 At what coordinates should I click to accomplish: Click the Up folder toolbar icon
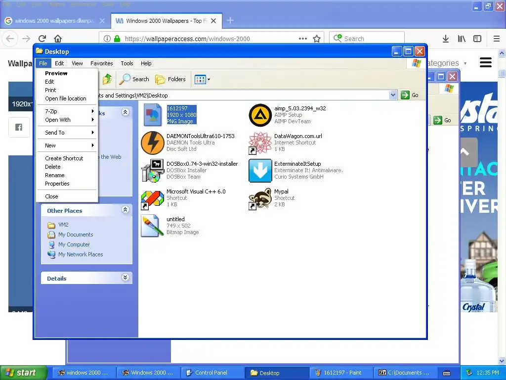tap(107, 79)
